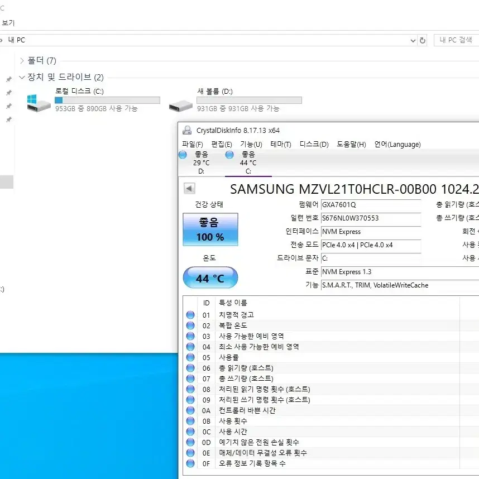
Task: Open the 디스크(D) menu
Action: 314,144
